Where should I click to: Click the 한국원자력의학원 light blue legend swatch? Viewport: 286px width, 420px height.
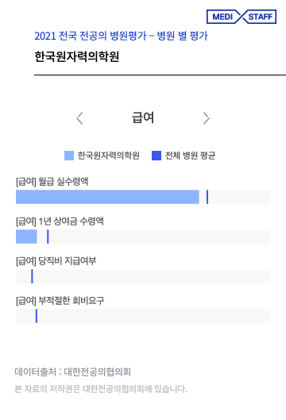(x=69, y=156)
